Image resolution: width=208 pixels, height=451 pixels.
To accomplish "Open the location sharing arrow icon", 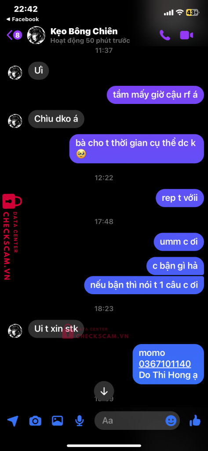I will pos(13,421).
